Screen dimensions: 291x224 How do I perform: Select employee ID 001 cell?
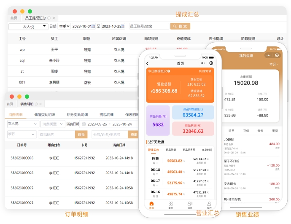(x=22, y=82)
